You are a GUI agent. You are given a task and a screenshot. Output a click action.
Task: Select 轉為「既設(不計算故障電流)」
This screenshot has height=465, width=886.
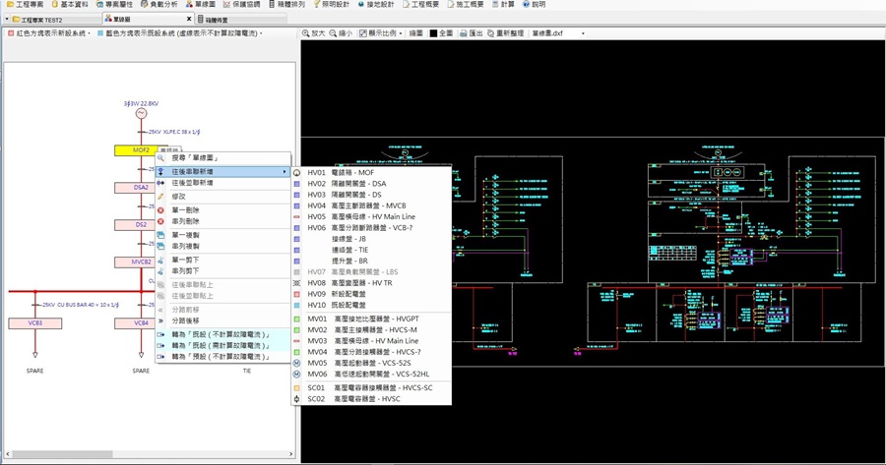[223, 334]
